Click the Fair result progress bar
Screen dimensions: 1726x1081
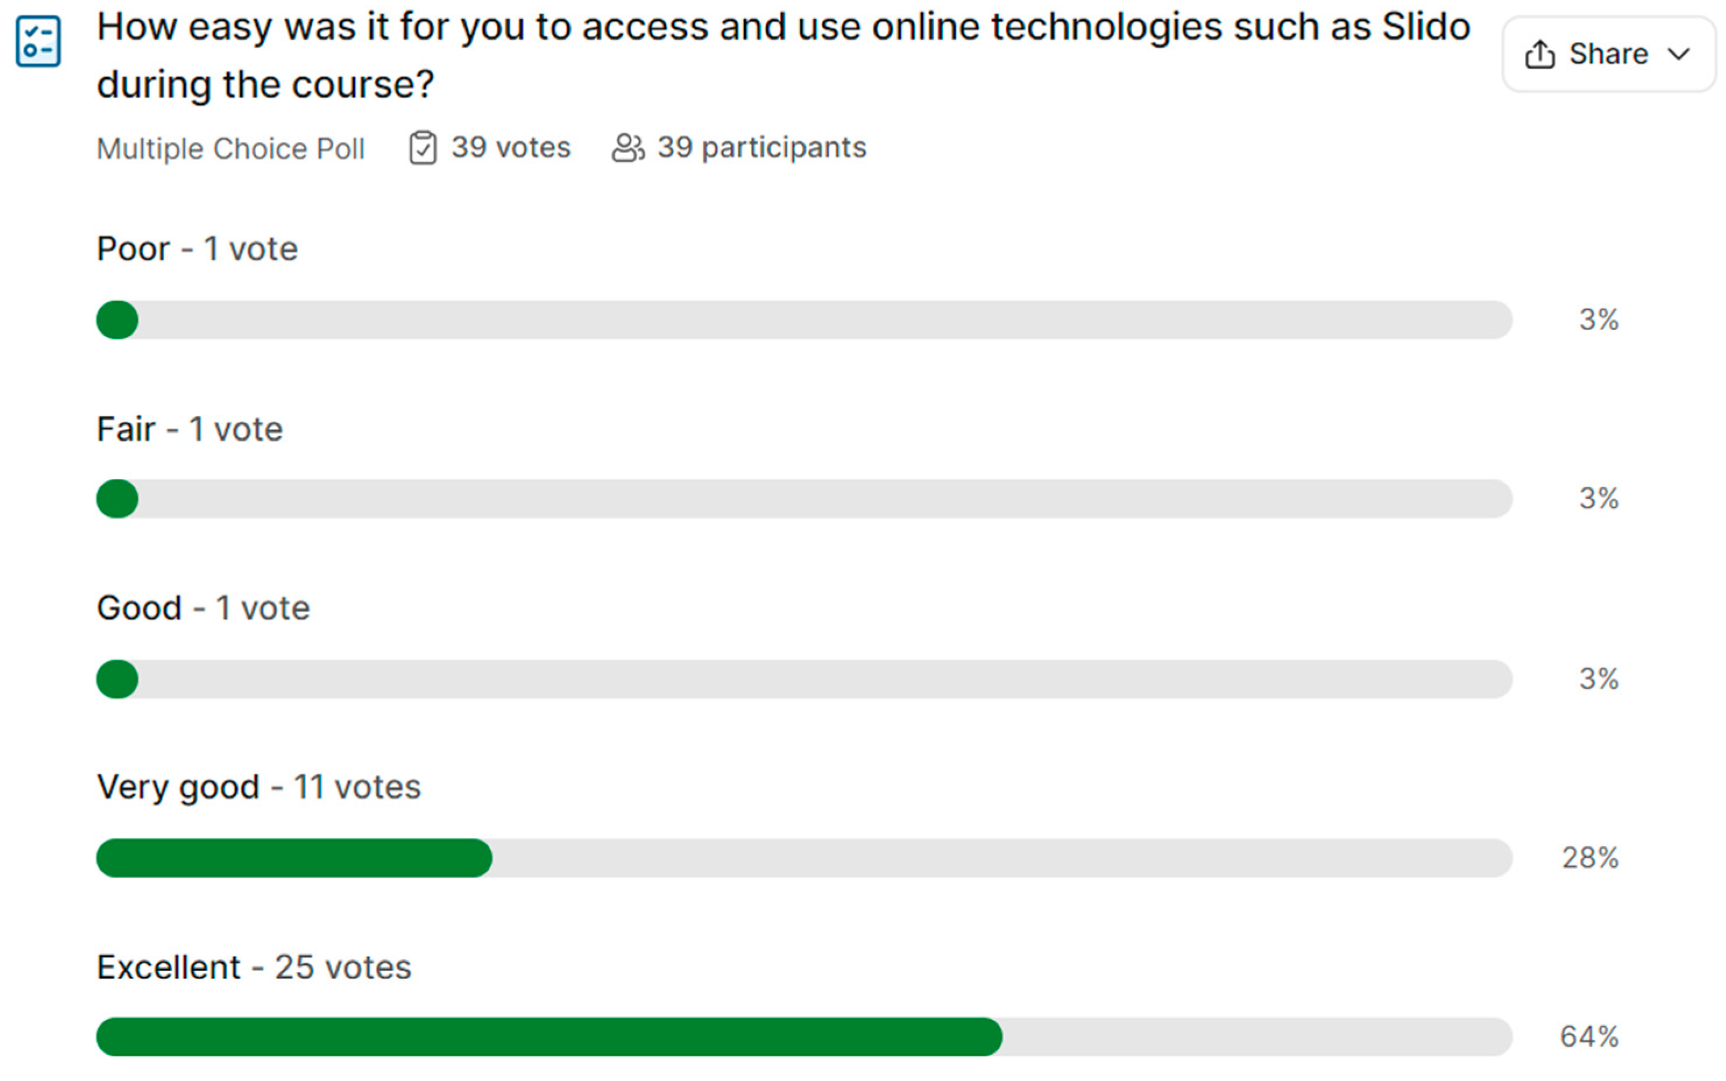click(804, 498)
